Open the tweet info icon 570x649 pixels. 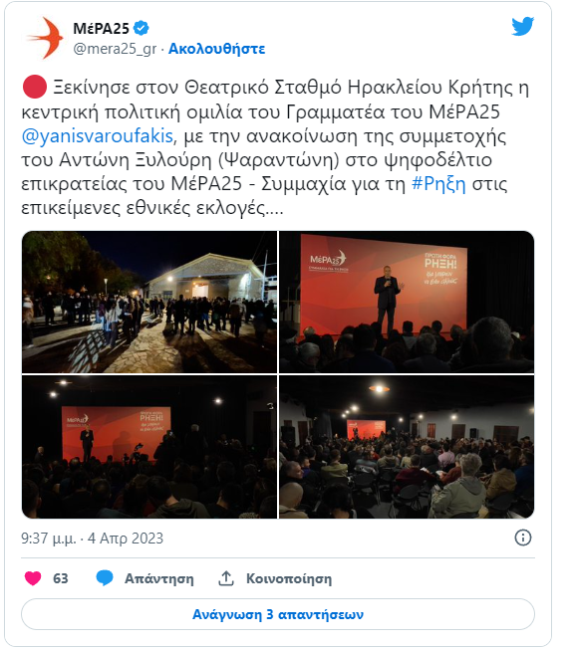[x=523, y=538]
